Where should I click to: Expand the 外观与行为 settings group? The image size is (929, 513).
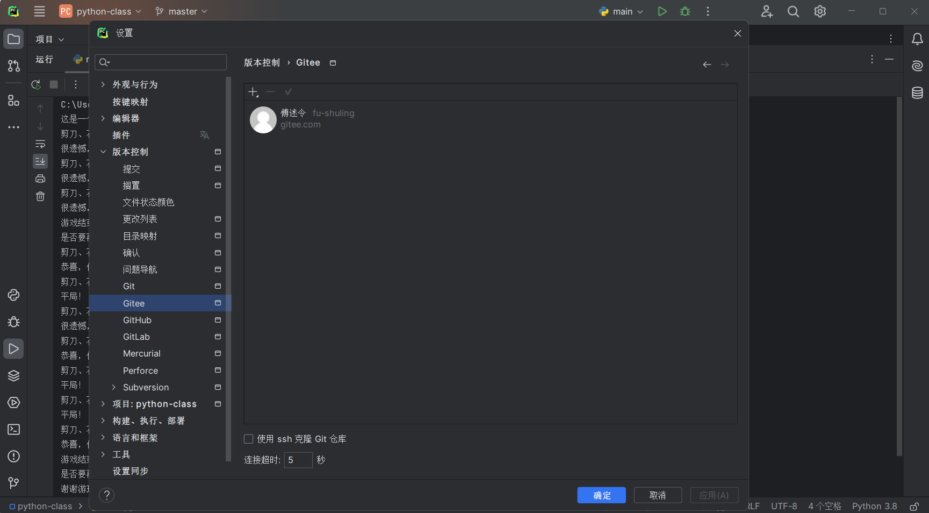tap(103, 84)
